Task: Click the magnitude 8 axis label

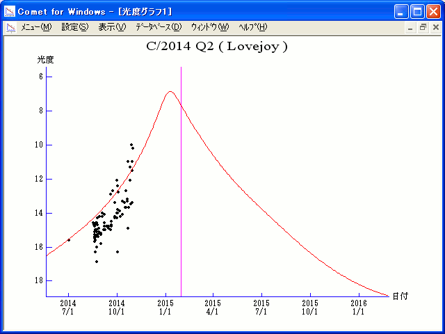Action: pos(41,111)
